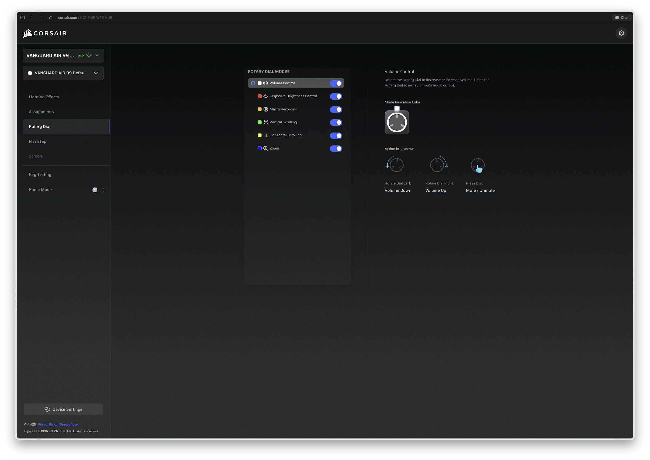Open the top-right settings gear
The image size is (650, 460).
pos(621,33)
